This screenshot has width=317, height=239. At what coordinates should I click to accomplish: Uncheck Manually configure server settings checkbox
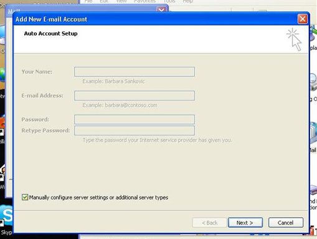pyautogui.click(x=25, y=197)
